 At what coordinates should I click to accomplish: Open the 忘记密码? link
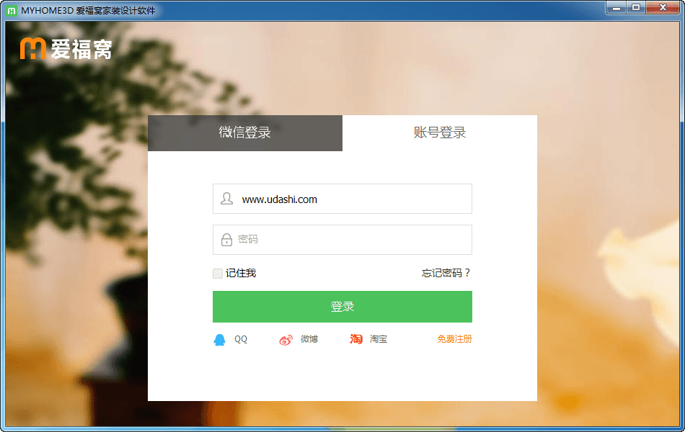(x=446, y=274)
